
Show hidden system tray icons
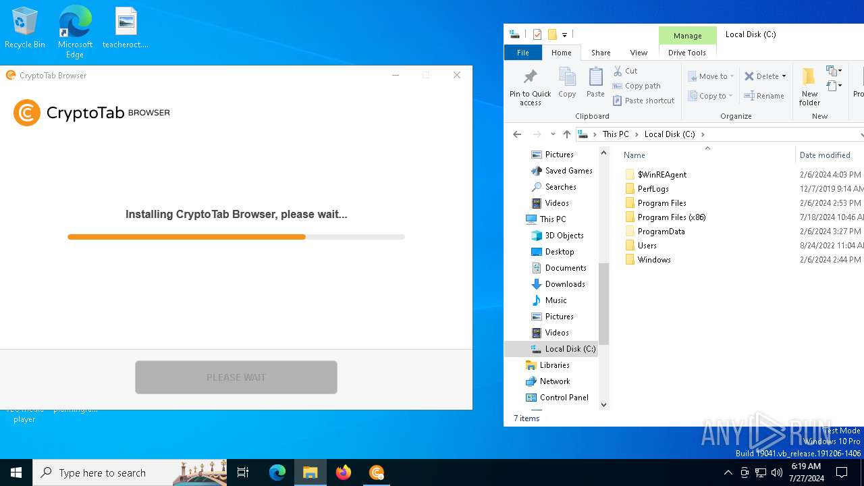[x=728, y=473]
